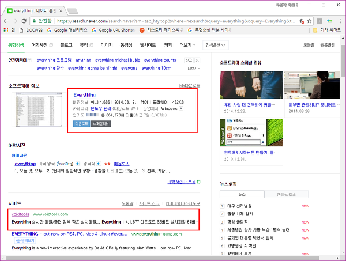Screen dimensions: 346x261
Task: Switch to the 동영상 tab
Action: pos(126,45)
